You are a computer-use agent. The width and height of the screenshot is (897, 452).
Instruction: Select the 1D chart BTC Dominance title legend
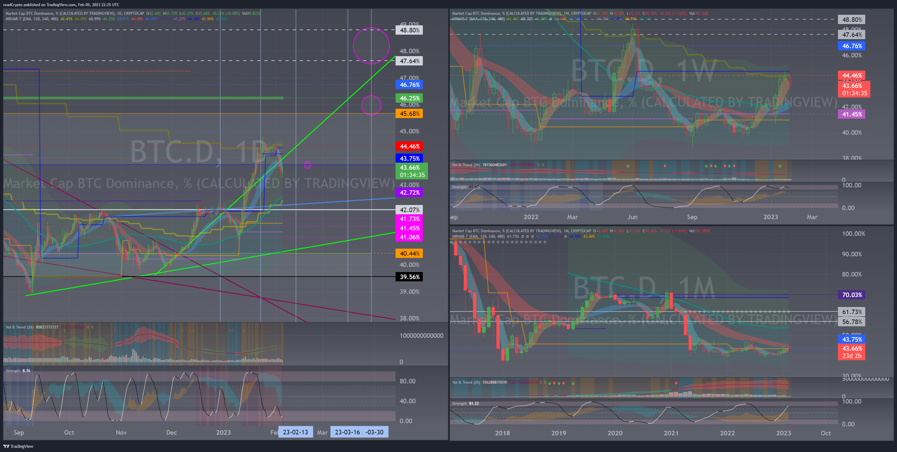133,13
